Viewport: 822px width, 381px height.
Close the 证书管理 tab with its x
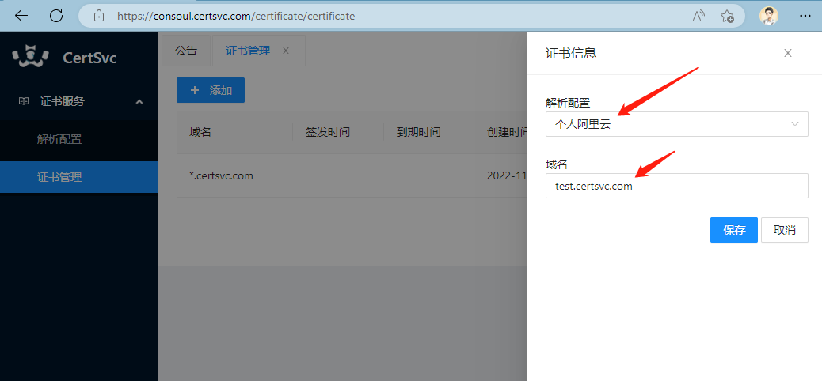click(286, 51)
